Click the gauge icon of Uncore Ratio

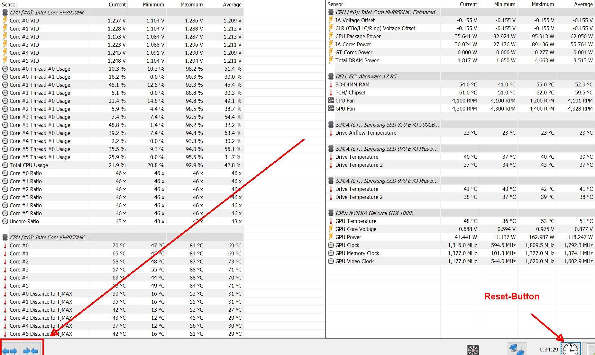coord(5,221)
